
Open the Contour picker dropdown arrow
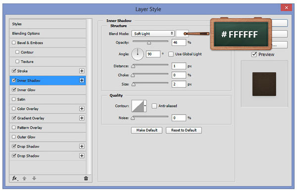(145, 106)
